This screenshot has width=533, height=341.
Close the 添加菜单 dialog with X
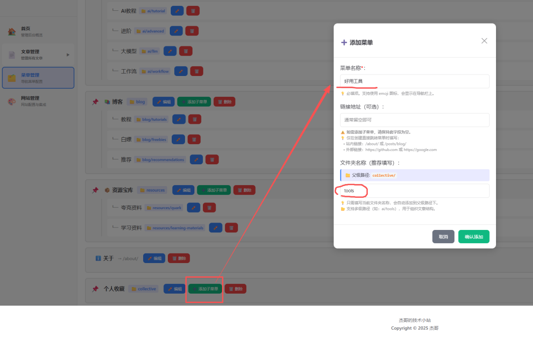coord(484,41)
